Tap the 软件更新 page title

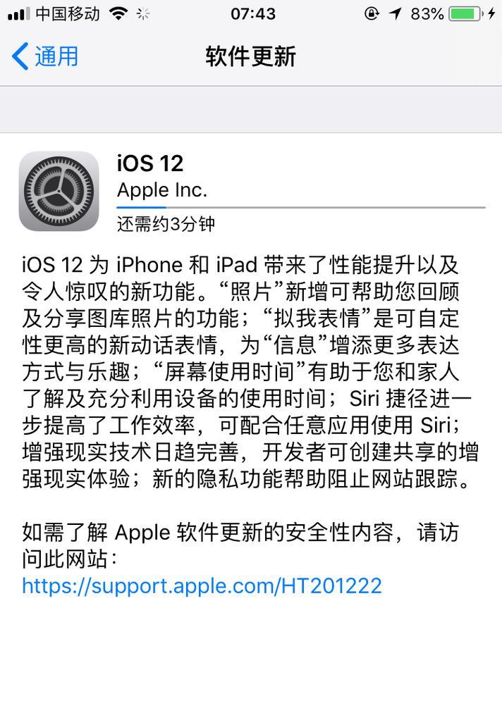(x=251, y=56)
